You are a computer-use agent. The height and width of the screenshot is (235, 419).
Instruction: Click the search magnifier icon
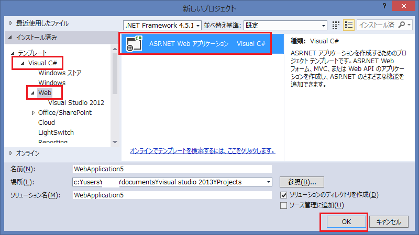point(401,25)
